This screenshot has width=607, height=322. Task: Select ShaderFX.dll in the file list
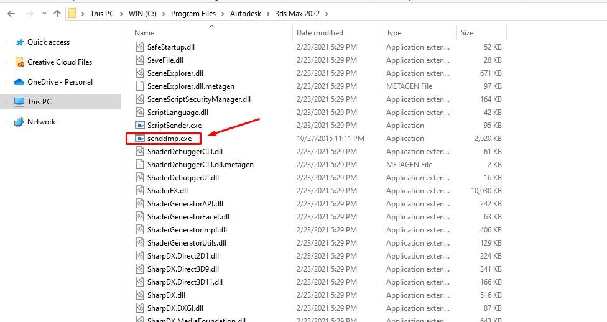(x=167, y=191)
